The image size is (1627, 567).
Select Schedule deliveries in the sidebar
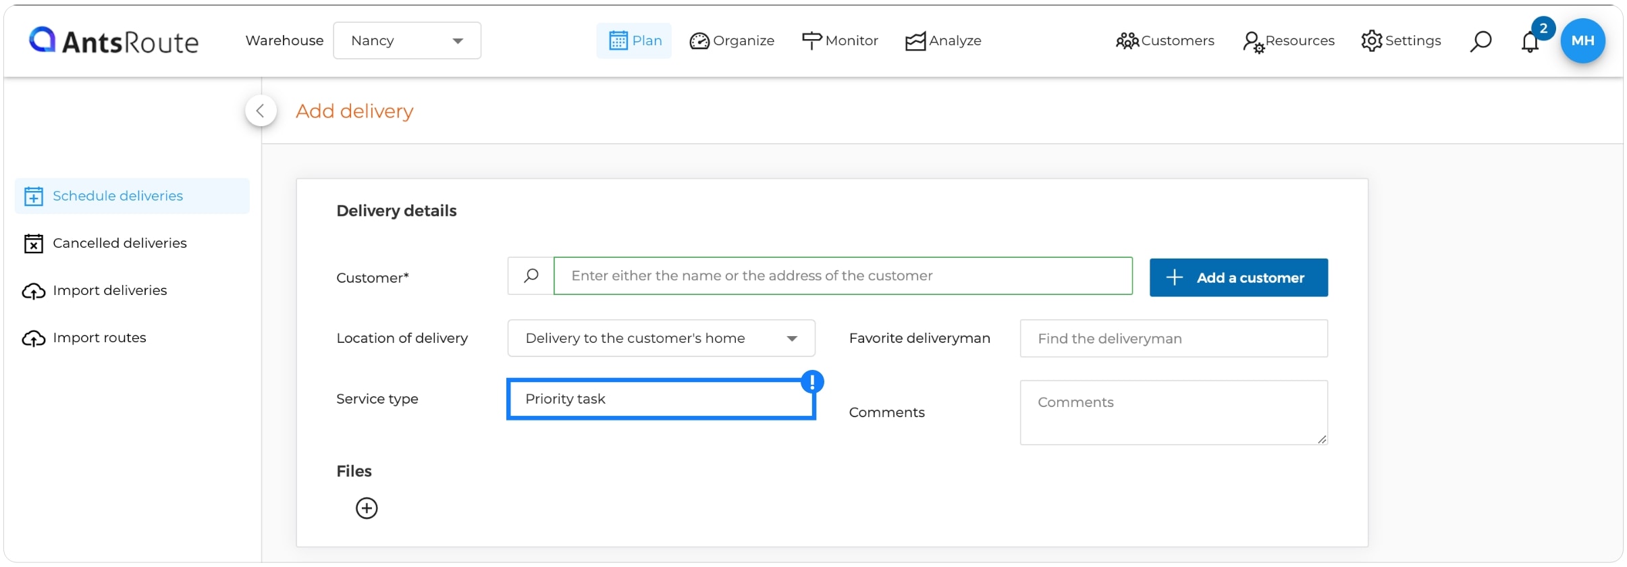click(132, 196)
